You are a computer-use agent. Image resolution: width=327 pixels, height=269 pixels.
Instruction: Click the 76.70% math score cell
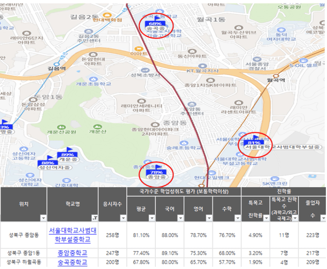[x=227, y=235]
